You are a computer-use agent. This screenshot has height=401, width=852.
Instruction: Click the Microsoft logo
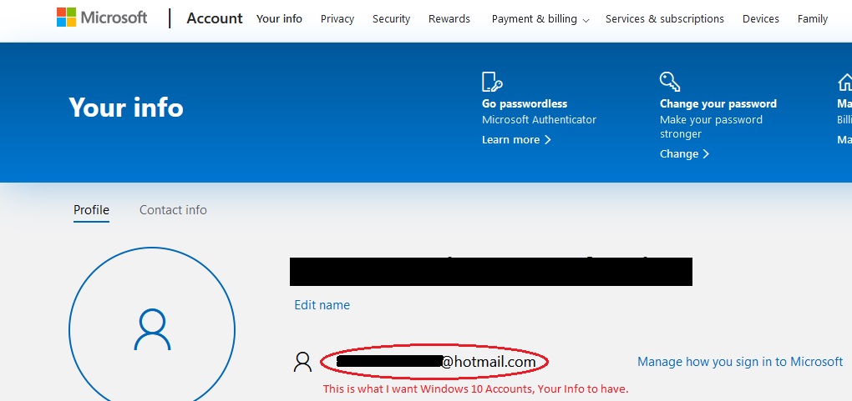(x=102, y=18)
